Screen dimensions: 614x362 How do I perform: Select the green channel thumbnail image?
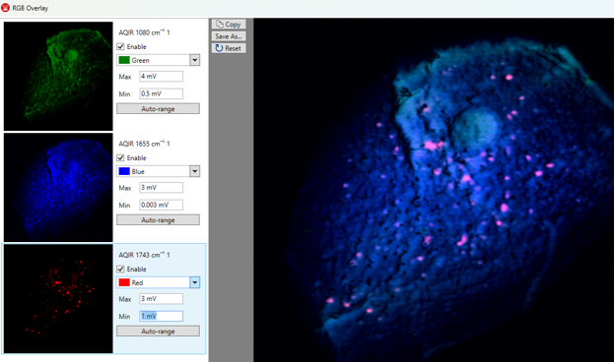[x=58, y=76]
